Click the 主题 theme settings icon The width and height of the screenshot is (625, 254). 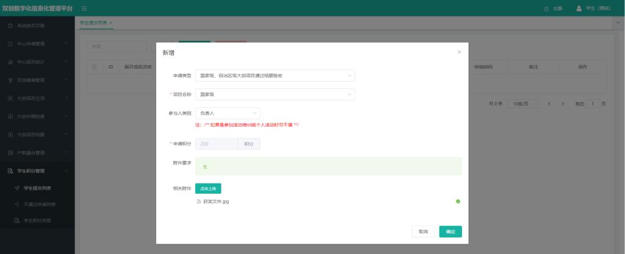(546, 8)
